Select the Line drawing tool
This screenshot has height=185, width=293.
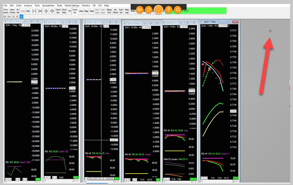point(81,11)
